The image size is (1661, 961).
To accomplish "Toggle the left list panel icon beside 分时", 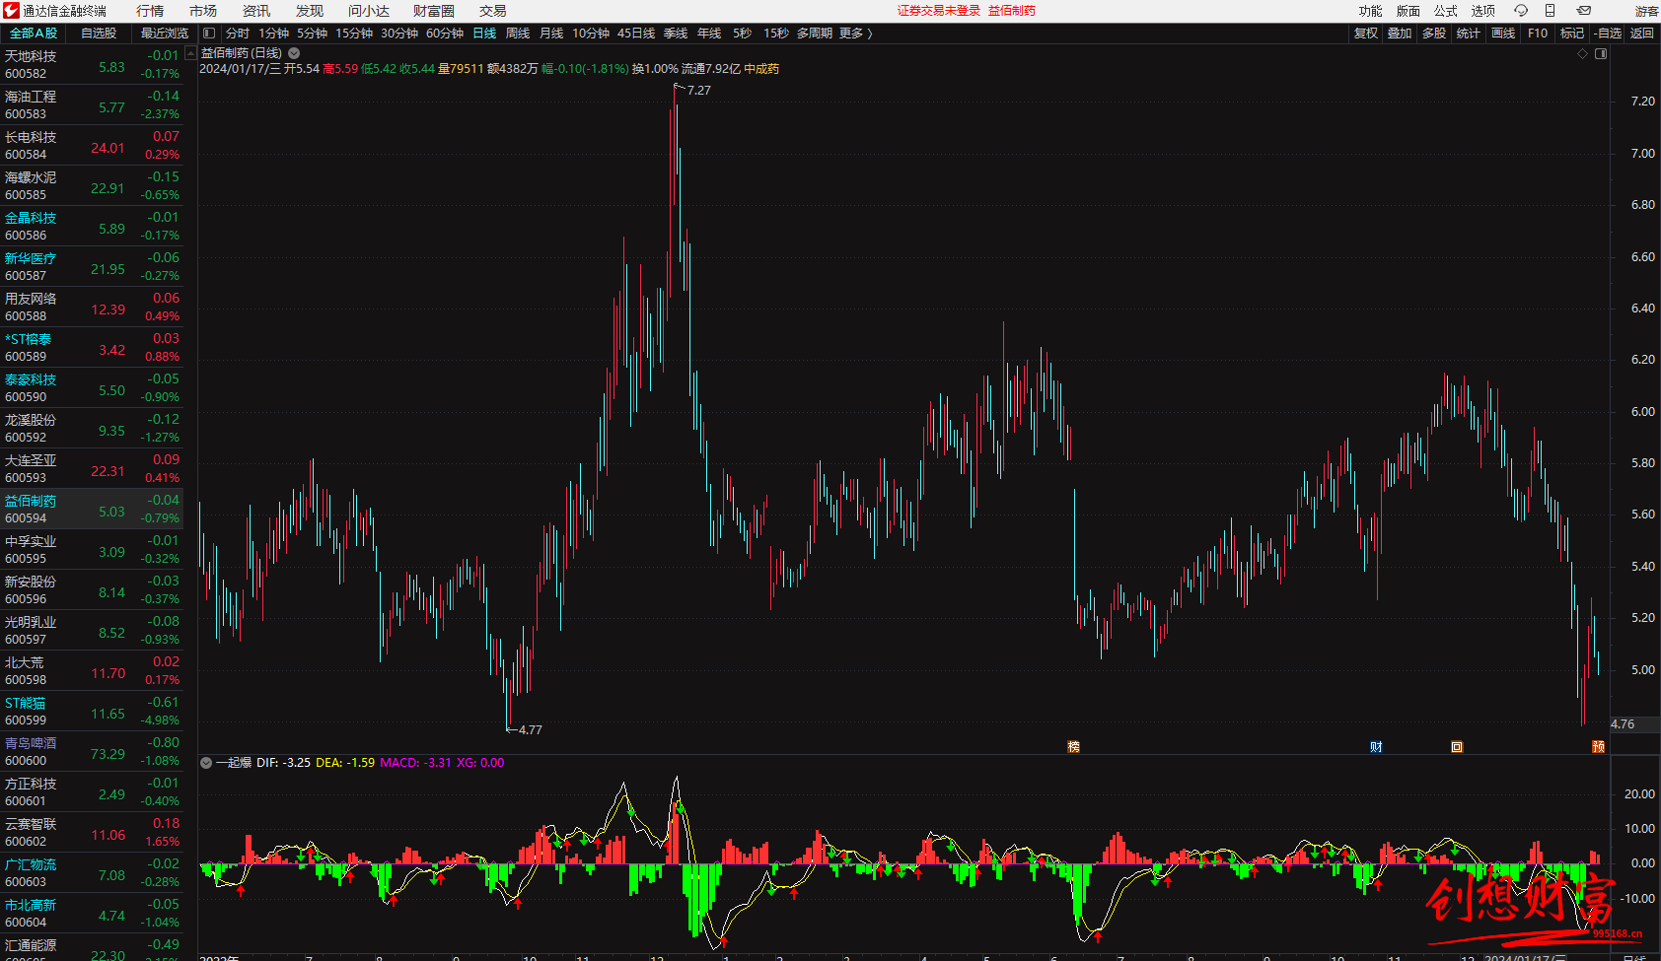I will [209, 33].
